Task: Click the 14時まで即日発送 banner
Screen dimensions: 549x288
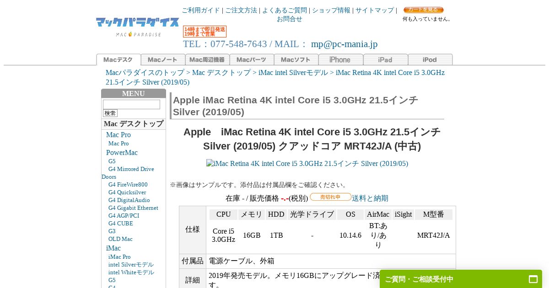Action: tap(205, 32)
